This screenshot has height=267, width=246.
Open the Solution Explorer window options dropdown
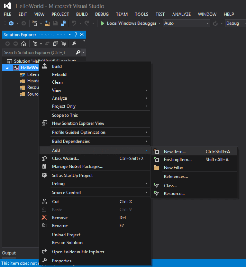[70, 35]
